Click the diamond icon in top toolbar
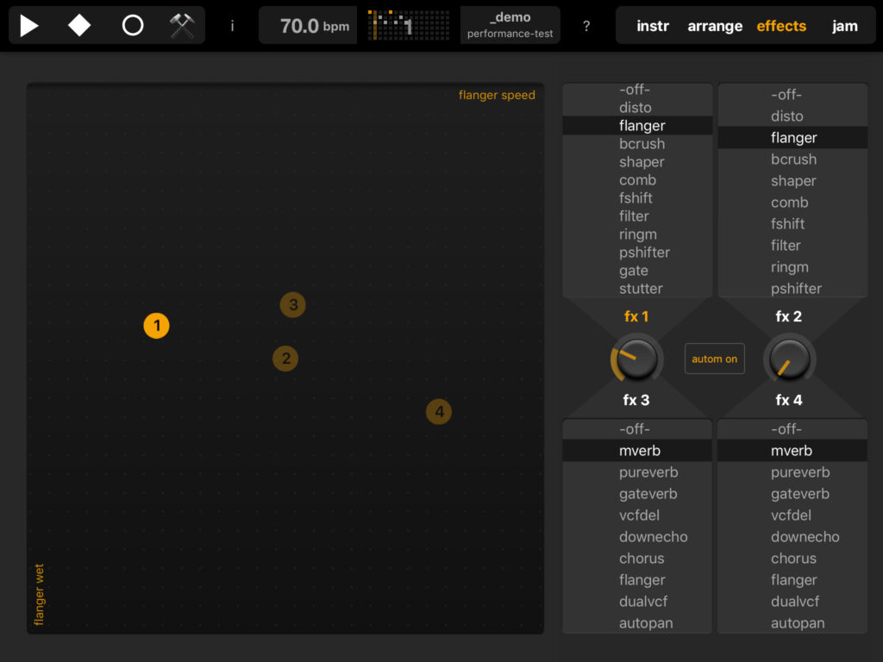Screen dimensions: 883x662 coord(79,26)
